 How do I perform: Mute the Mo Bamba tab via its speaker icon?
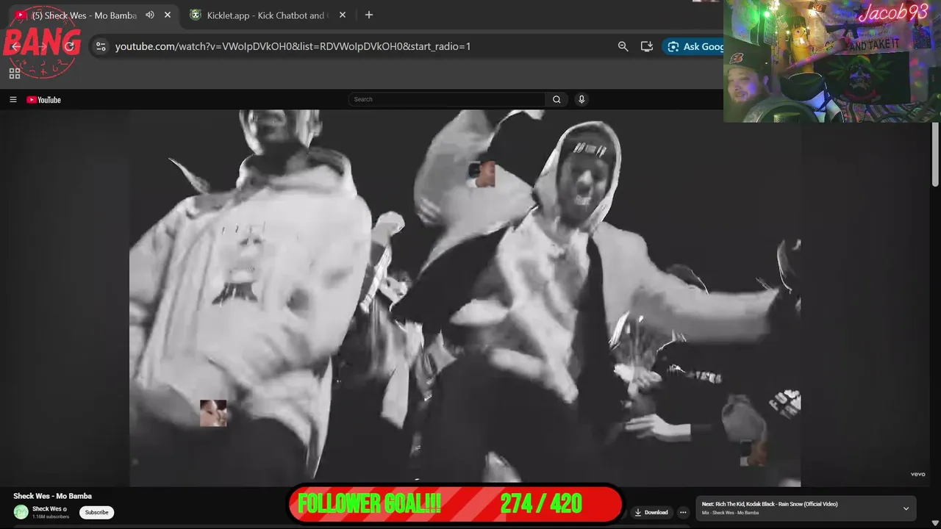(150, 15)
